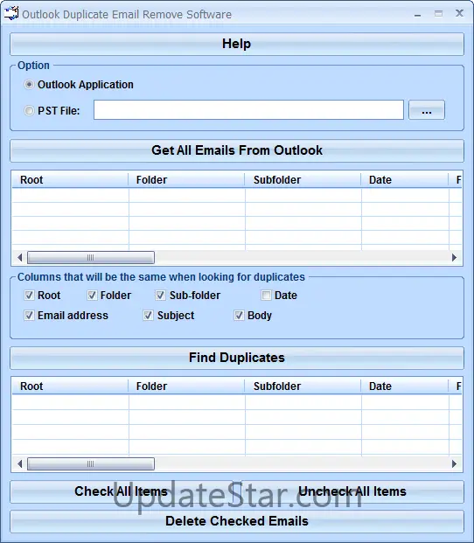Click the Root column header in upper table

(x=70, y=180)
